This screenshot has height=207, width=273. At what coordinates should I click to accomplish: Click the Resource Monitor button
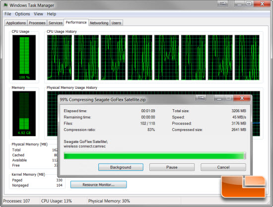pos(99,185)
